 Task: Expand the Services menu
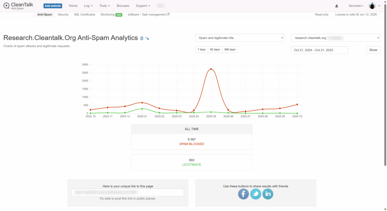(356, 6)
